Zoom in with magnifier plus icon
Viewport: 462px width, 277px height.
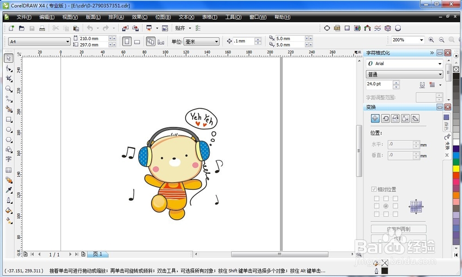(x=431, y=40)
